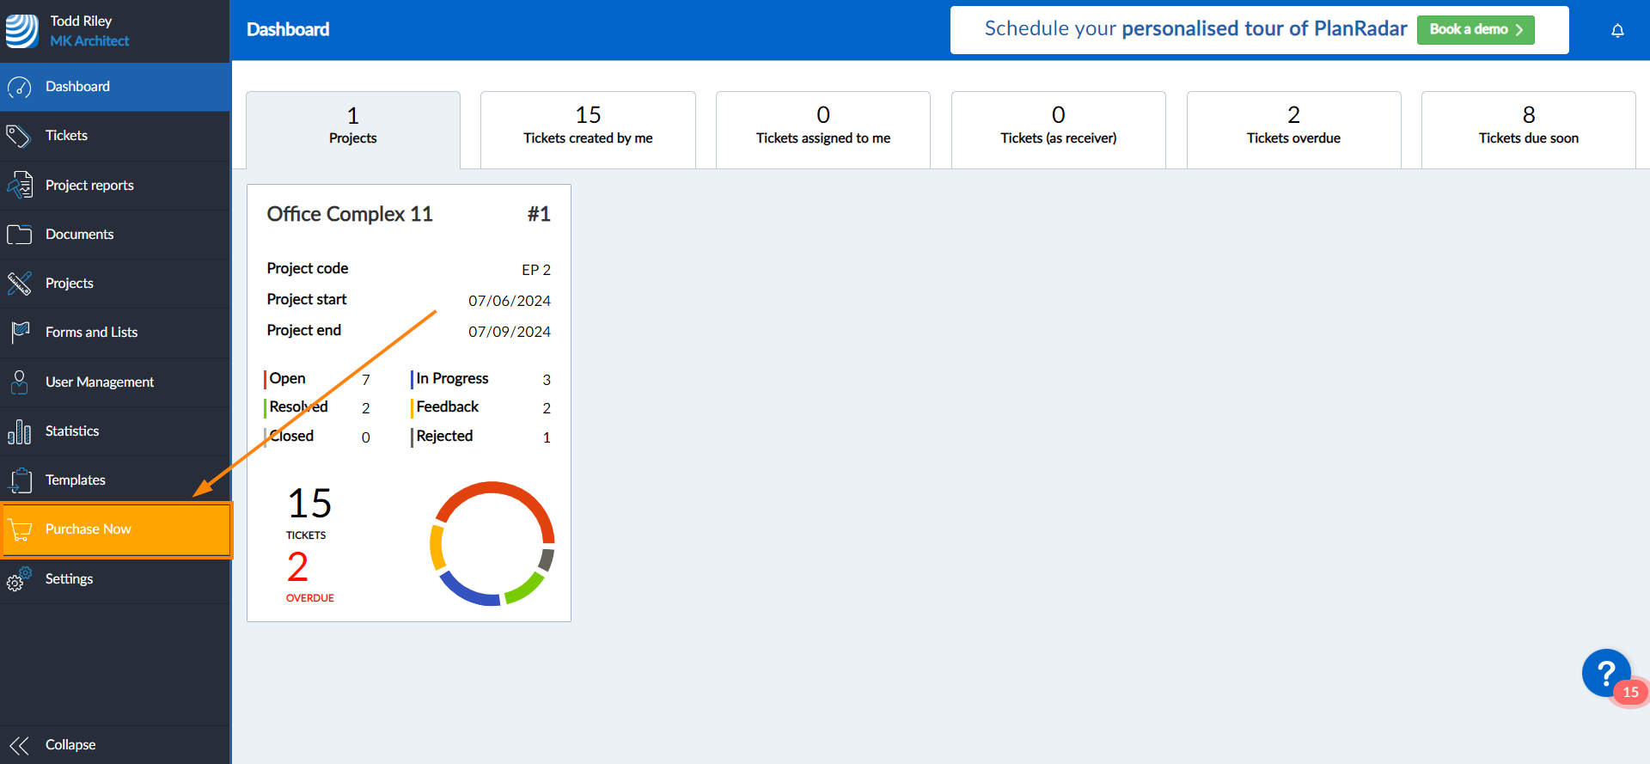Click the Settings gears icon
The width and height of the screenshot is (1650, 764).
point(19,579)
